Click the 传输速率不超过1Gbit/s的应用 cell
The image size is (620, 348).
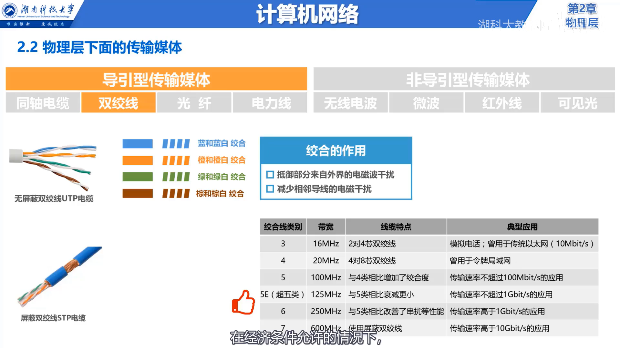pos(522,294)
